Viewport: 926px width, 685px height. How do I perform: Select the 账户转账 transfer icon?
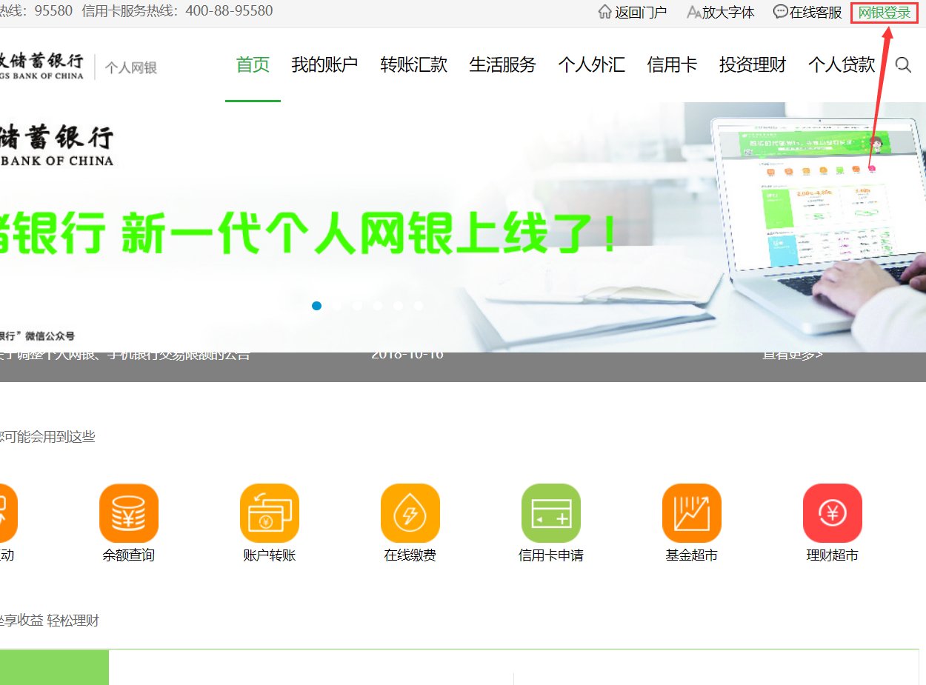(x=269, y=512)
